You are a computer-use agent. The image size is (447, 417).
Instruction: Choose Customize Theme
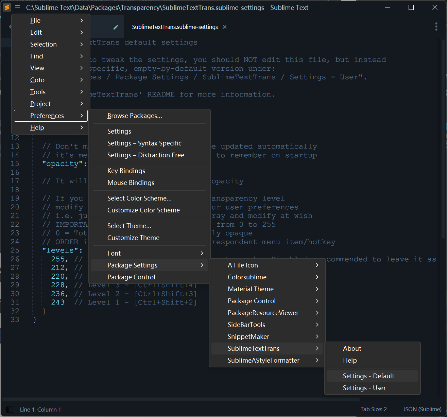tap(150, 238)
